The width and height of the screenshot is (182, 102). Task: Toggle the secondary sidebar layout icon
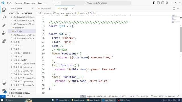click(162, 3)
